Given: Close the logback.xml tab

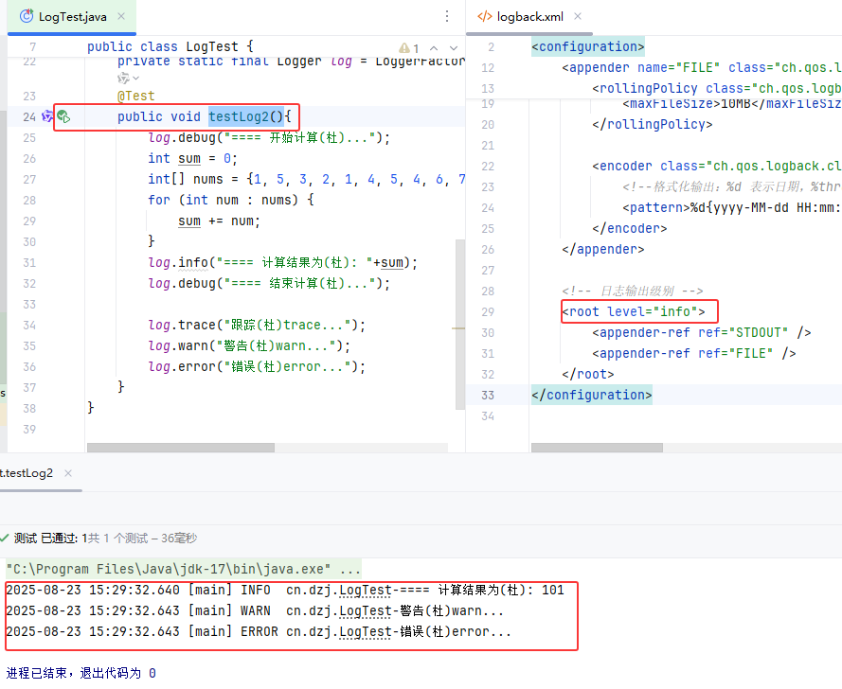Looking at the screenshot, I should coord(579,16).
